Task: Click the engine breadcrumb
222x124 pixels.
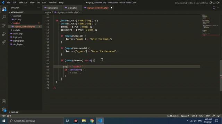Action: [x=48, y=12]
